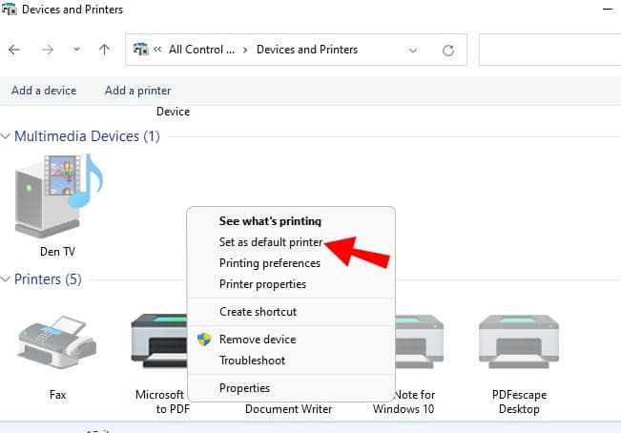Collapse the Printers group
Viewport: 621px width, 433px height.
[6, 279]
